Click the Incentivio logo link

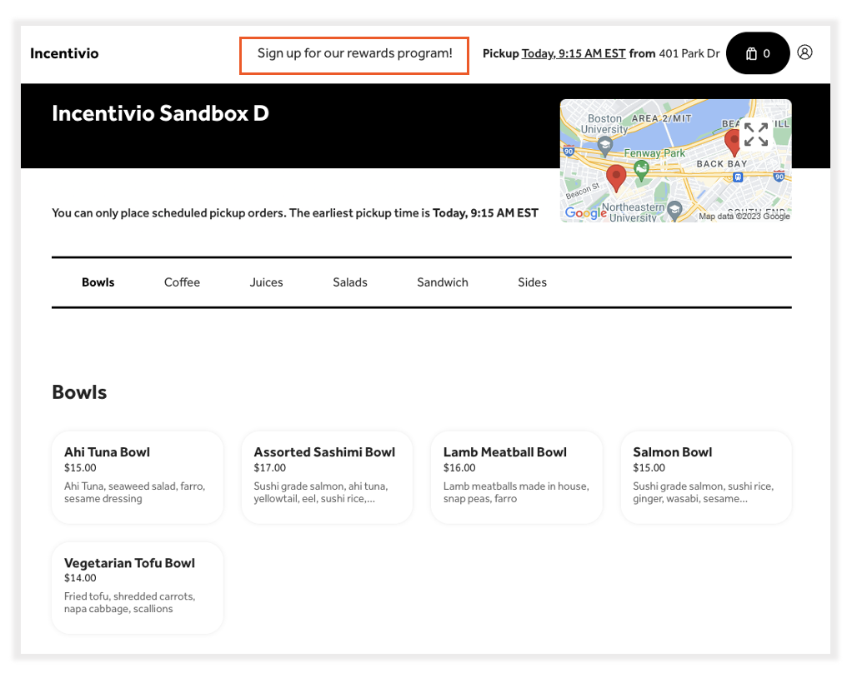click(64, 53)
